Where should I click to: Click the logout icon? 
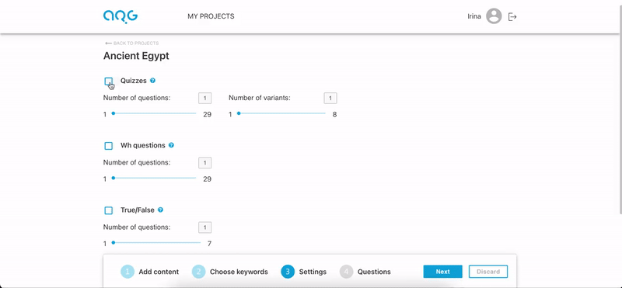coord(512,16)
